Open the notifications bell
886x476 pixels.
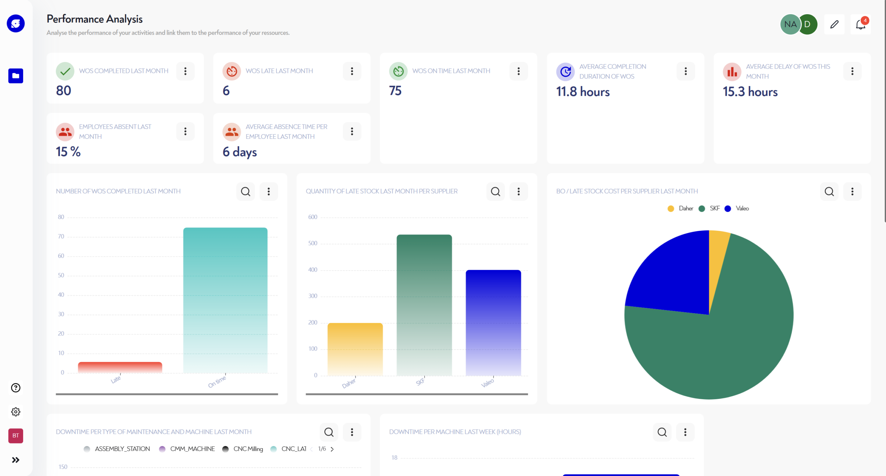point(860,24)
